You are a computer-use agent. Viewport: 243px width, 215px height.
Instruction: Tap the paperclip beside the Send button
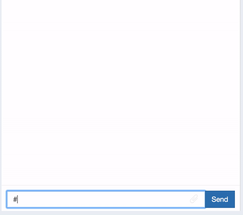click(194, 199)
